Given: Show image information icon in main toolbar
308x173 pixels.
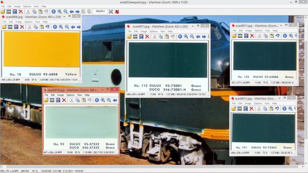Looking at the screenshot, I should pos(53,11).
